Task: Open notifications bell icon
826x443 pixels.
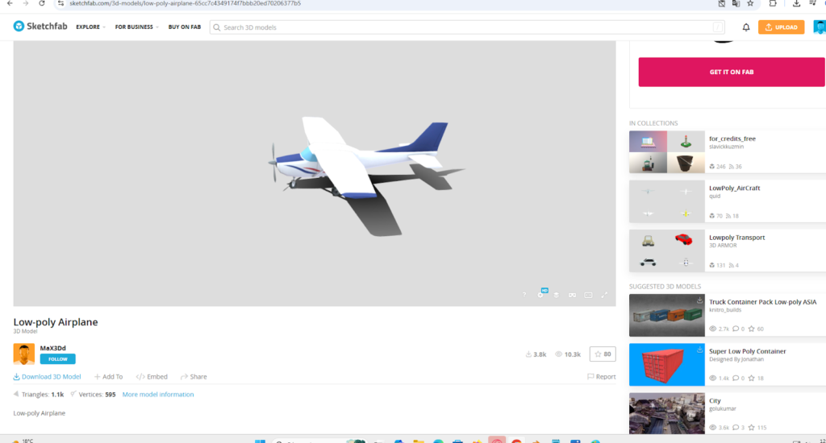Action: pos(746,27)
